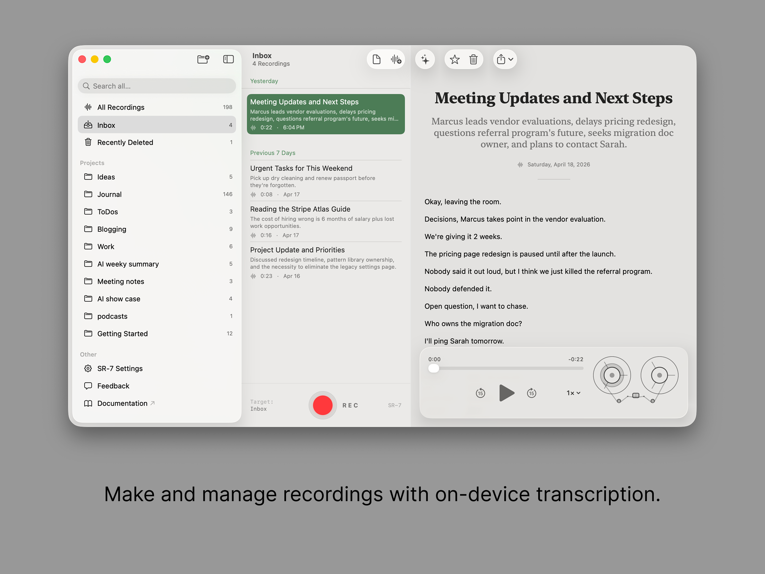Open the ToDos project folder
Image resolution: width=765 pixels, height=574 pixels.
pos(157,212)
